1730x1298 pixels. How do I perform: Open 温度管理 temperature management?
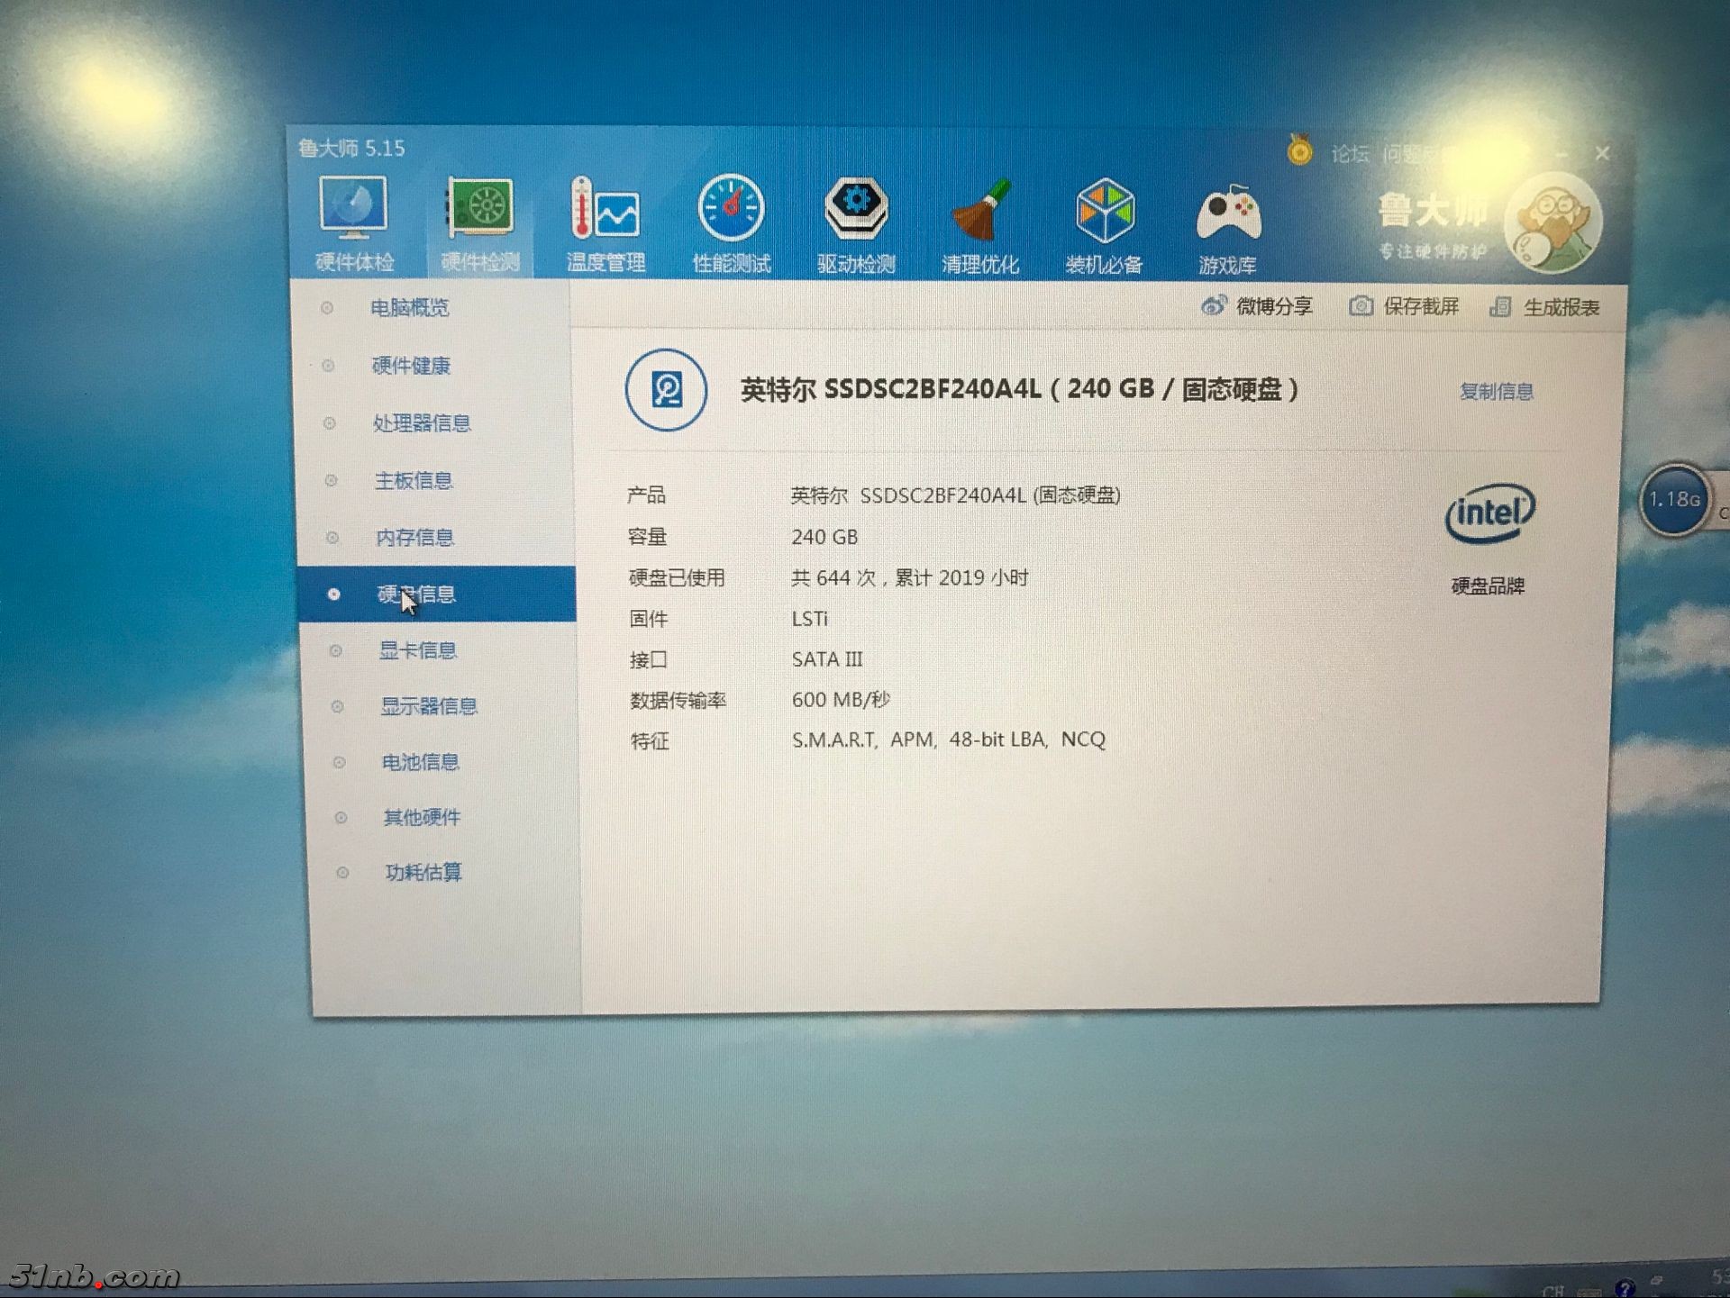click(605, 210)
